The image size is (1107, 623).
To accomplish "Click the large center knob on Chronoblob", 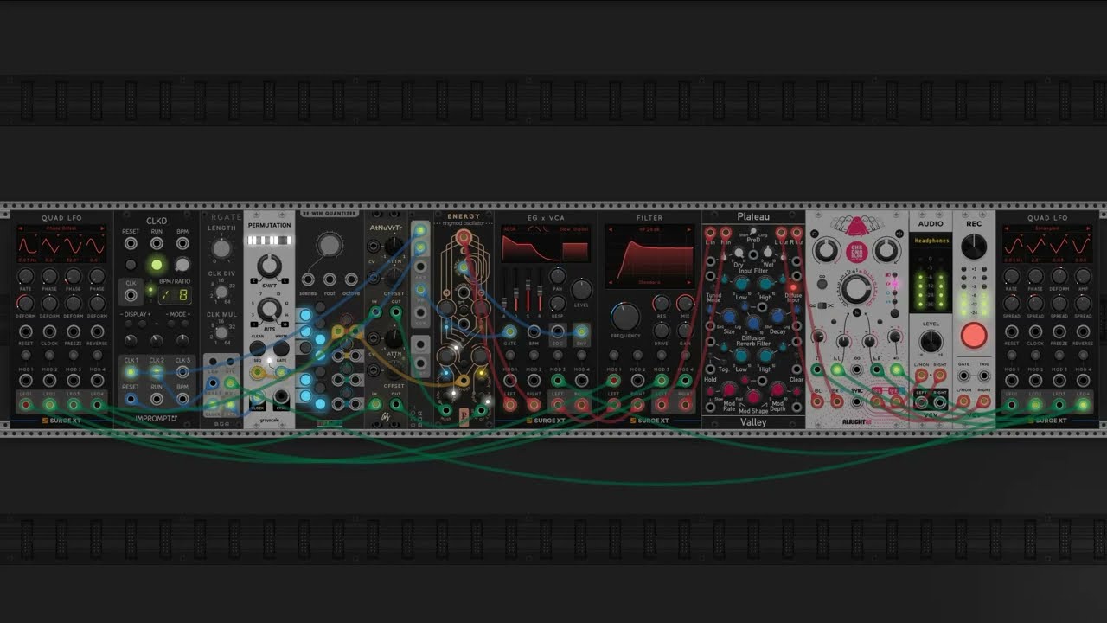I will (855, 289).
